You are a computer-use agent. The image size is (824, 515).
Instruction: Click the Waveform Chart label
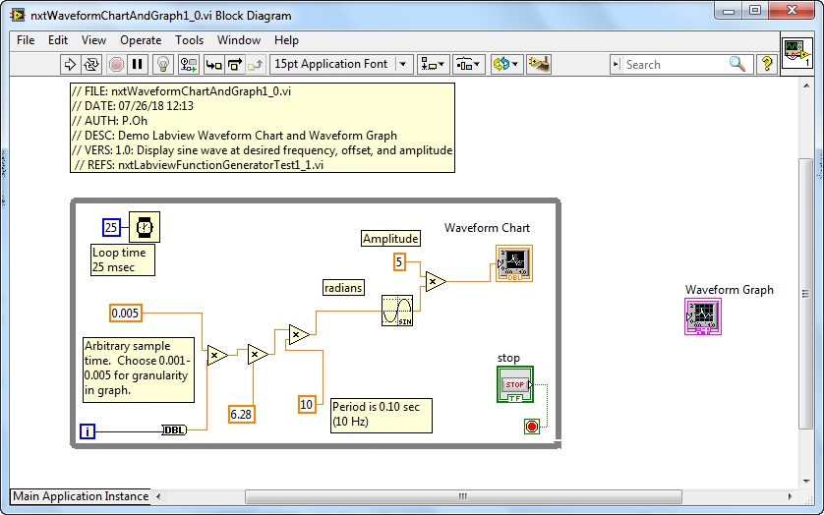click(x=487, y=228)
